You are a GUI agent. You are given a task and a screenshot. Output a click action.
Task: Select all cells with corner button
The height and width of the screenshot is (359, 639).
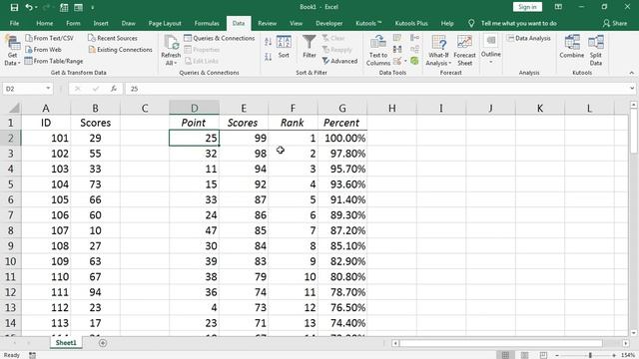click(14, 108)
